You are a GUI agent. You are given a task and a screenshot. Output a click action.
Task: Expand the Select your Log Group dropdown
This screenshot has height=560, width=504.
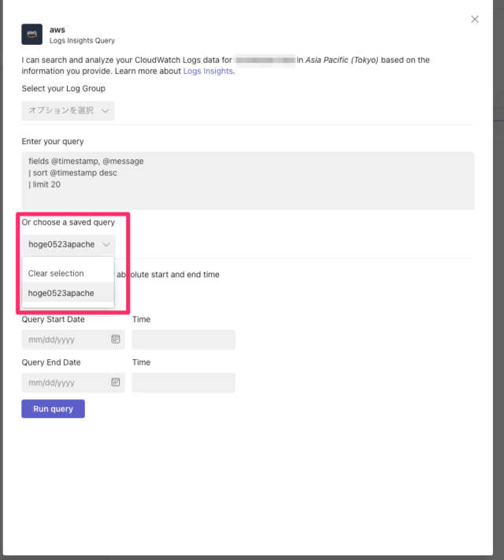point(68,111)
